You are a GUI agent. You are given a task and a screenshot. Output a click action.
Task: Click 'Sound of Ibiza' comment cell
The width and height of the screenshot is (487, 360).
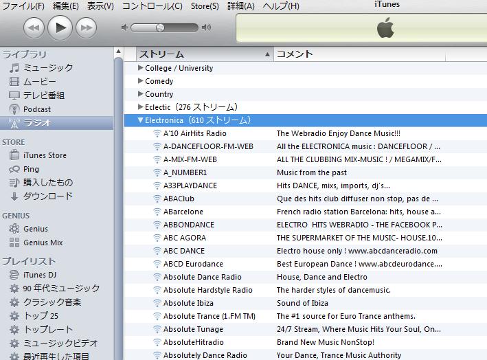302,303
